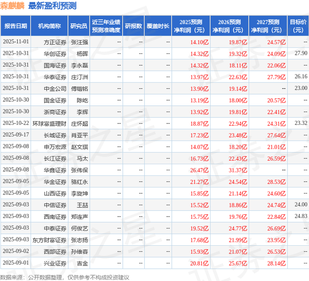Image resolution: width=309 pixels, height=281 pixels.
Task: Click the 2027预测净利润 column header
Action: click(x=268, y=26)
